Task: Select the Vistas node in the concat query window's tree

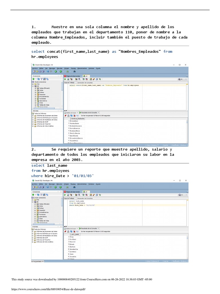Action: pos(41,90)
